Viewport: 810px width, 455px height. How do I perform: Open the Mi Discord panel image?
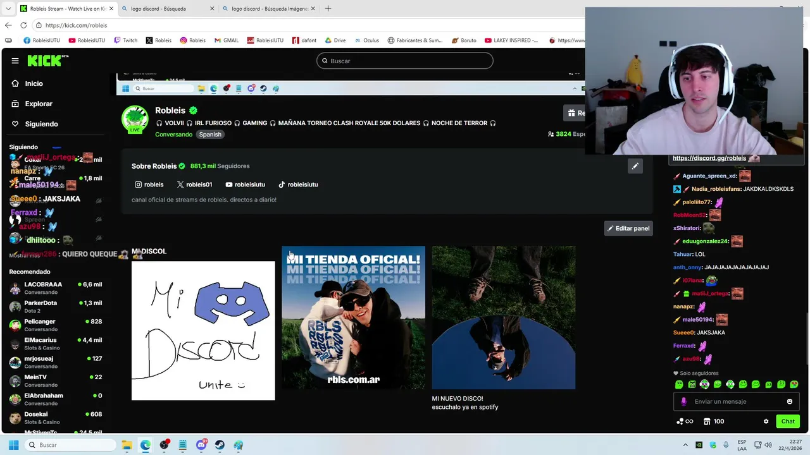pos(203,331)
